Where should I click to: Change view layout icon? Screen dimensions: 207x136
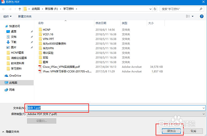[x=188, y=16]
